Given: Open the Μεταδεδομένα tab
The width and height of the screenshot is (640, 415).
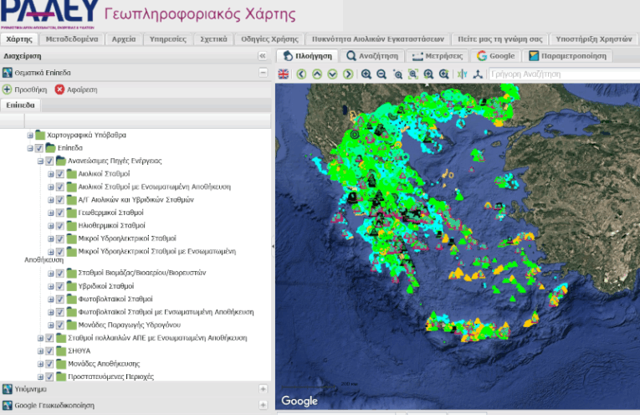Looking at the screenshot, I should [72, 39].
